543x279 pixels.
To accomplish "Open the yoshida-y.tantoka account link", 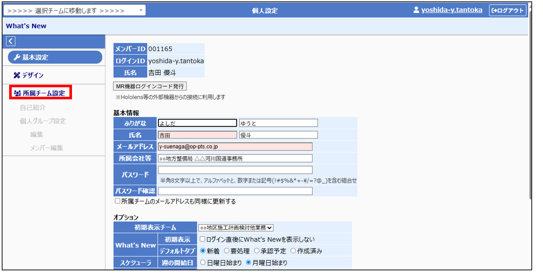I will [452, 10].
